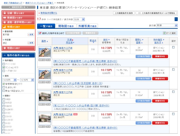The width and height of the screenshot is (180, 136).
Task: Click とりあえず保存 for 2K listing
Action: pyautogui.click(x=143, y=56)
